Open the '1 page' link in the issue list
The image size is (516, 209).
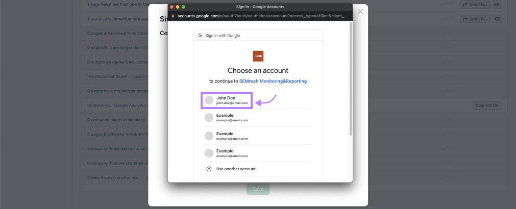93,4
